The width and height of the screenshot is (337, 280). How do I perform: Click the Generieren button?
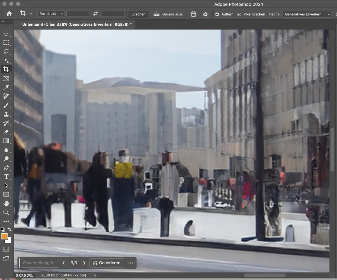coord(107,263)
